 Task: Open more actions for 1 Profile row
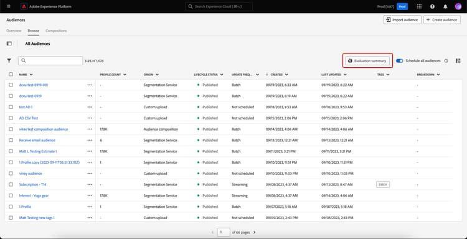pos(90,207)
